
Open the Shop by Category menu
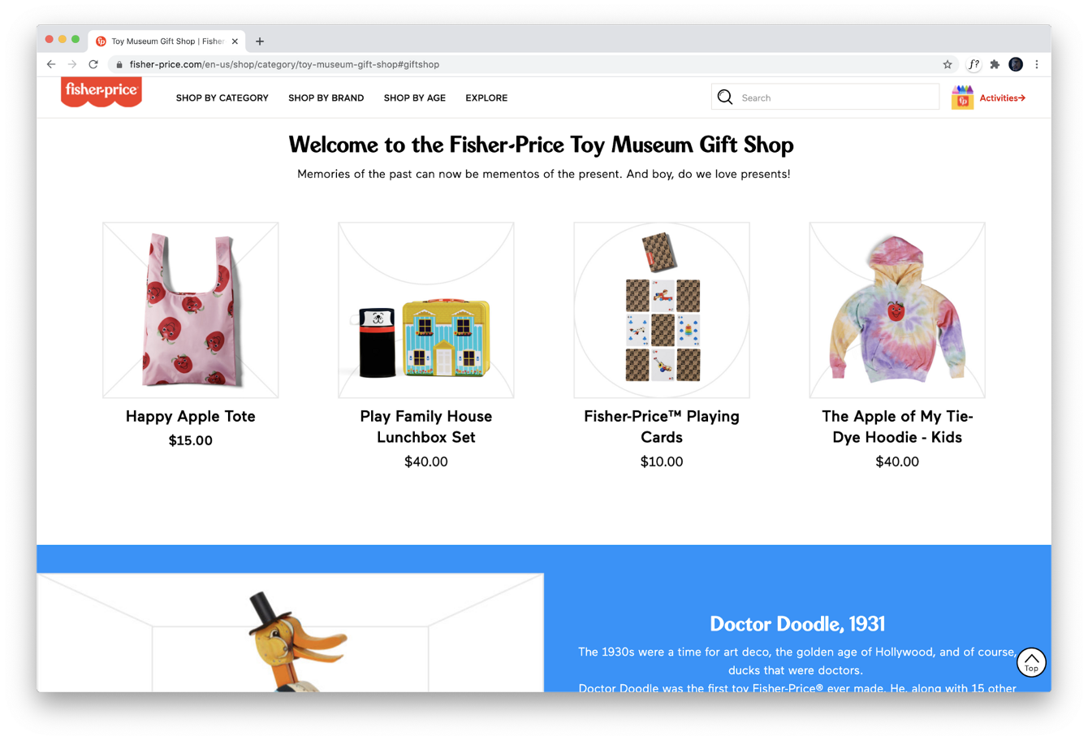[x=222, y=97]
